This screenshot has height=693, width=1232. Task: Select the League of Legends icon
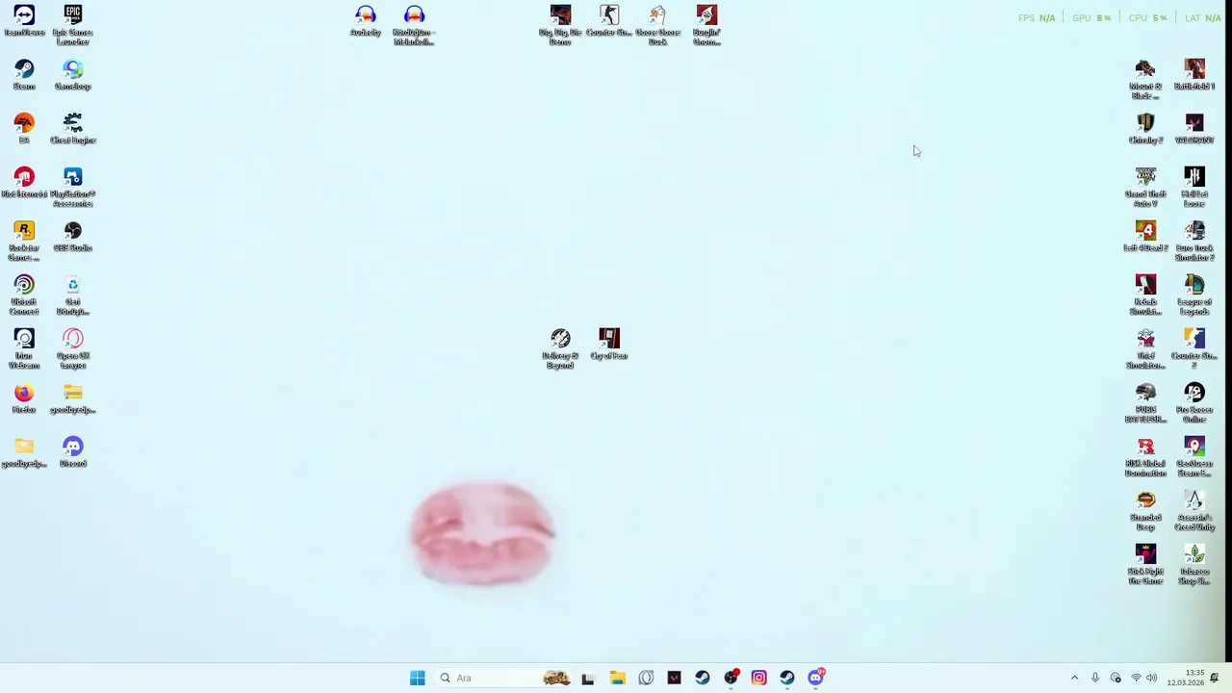click(x=1194, y=295)
